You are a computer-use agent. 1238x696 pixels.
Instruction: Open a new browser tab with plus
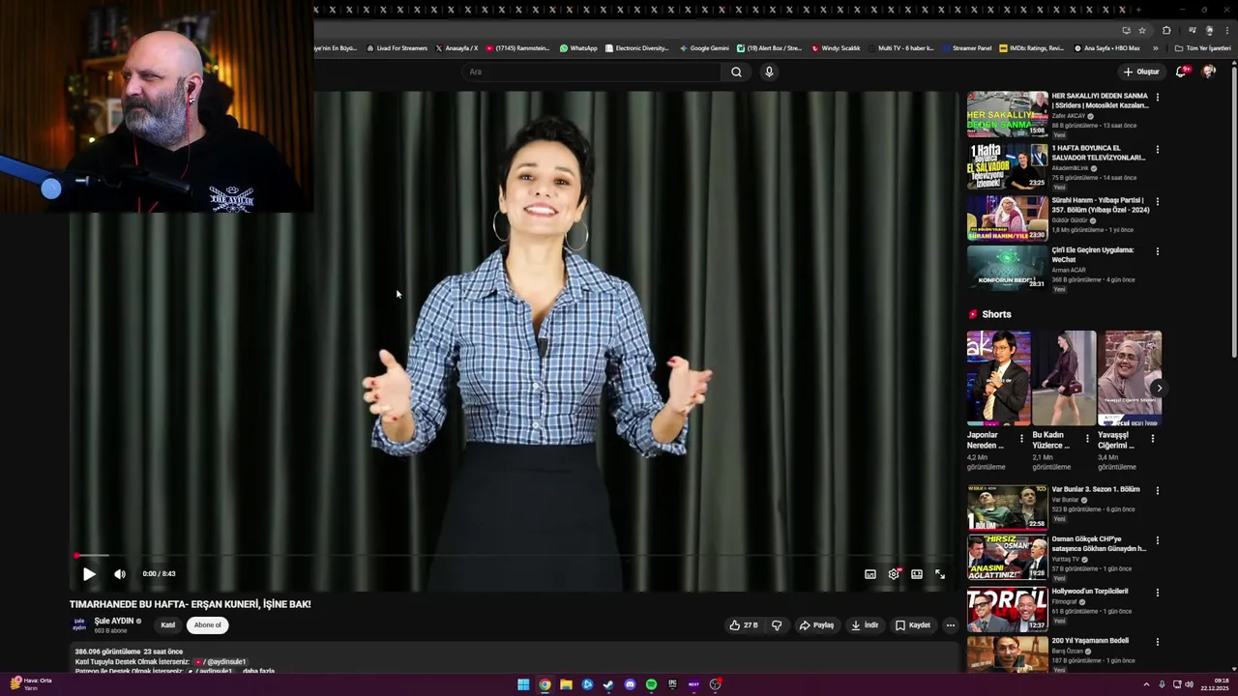point(1138,10)
